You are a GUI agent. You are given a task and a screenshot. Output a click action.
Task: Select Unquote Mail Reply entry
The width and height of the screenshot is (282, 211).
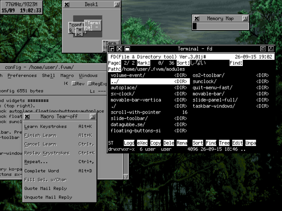(x=60, y=197)
